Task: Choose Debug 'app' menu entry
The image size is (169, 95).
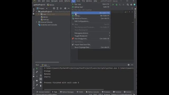Action: 91,7
